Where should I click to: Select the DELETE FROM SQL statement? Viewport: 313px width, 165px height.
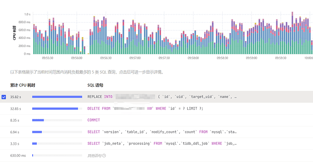tap(145, 108)
